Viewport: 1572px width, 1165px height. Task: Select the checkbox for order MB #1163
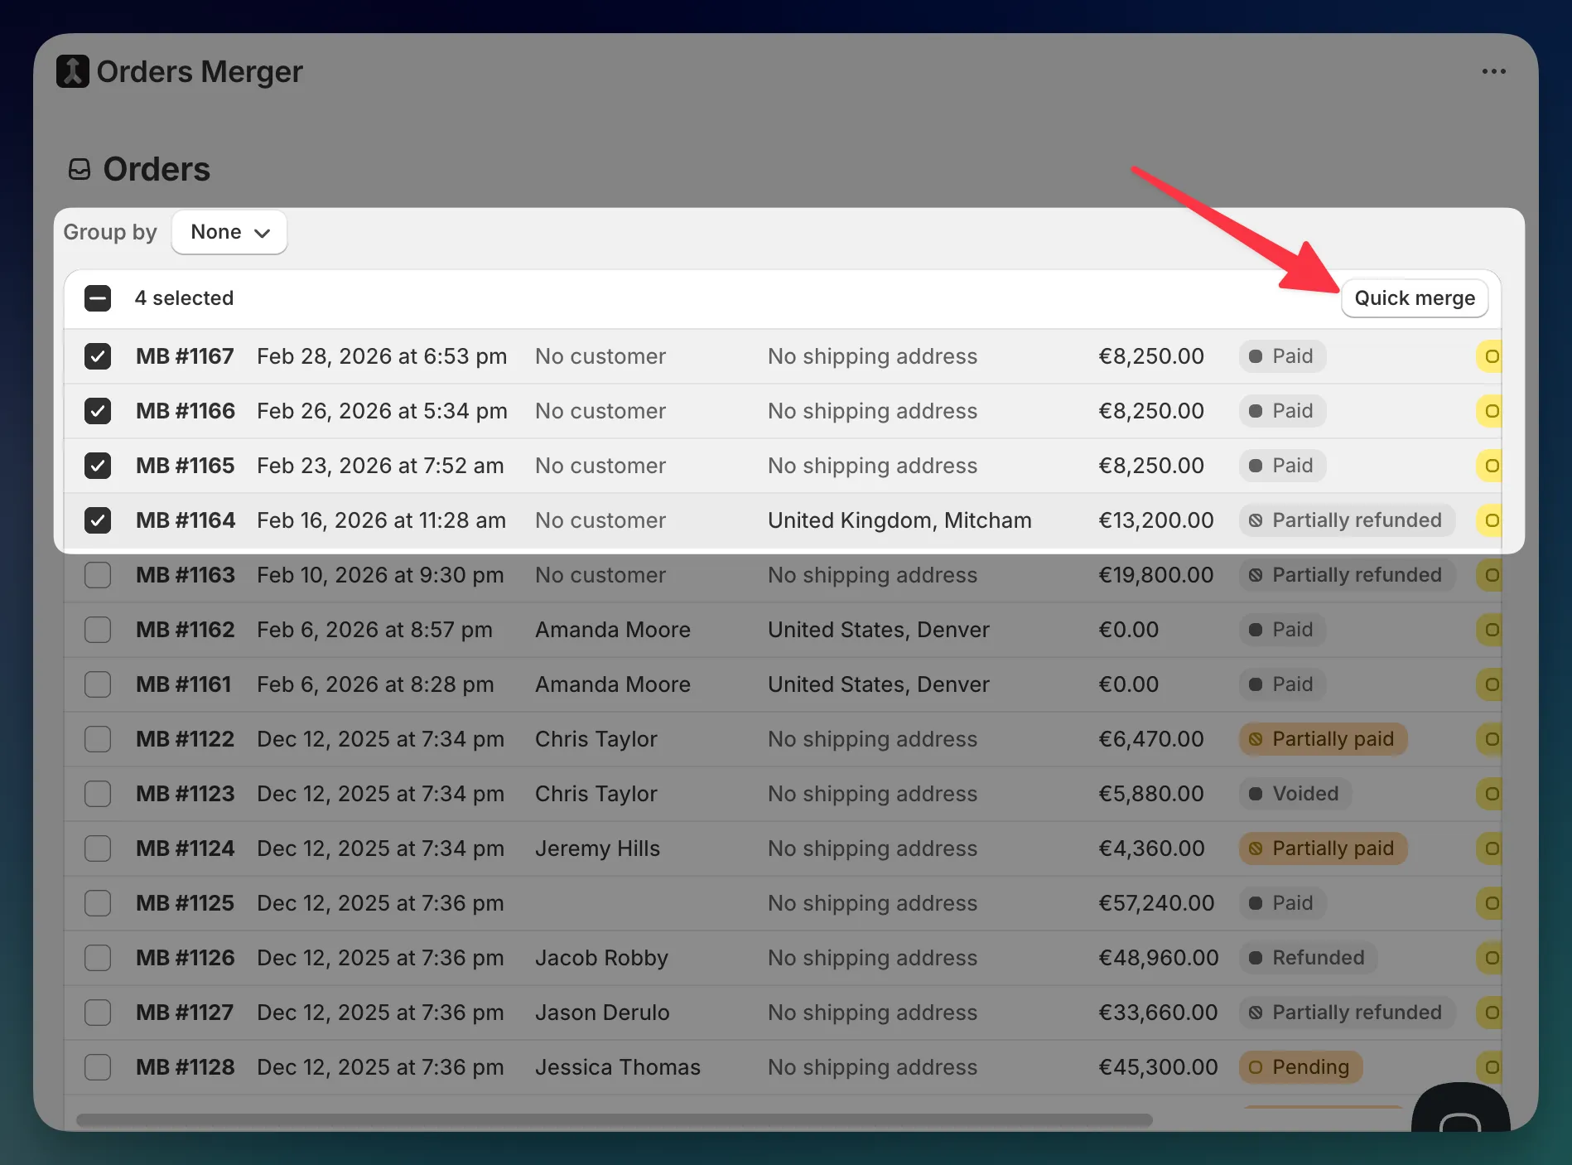coord(98,575)
